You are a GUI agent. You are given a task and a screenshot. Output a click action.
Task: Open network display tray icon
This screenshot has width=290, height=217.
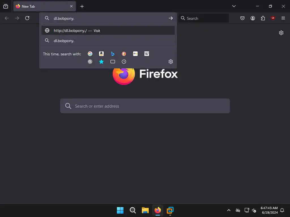pyautogui.click(x=247, y=210)
